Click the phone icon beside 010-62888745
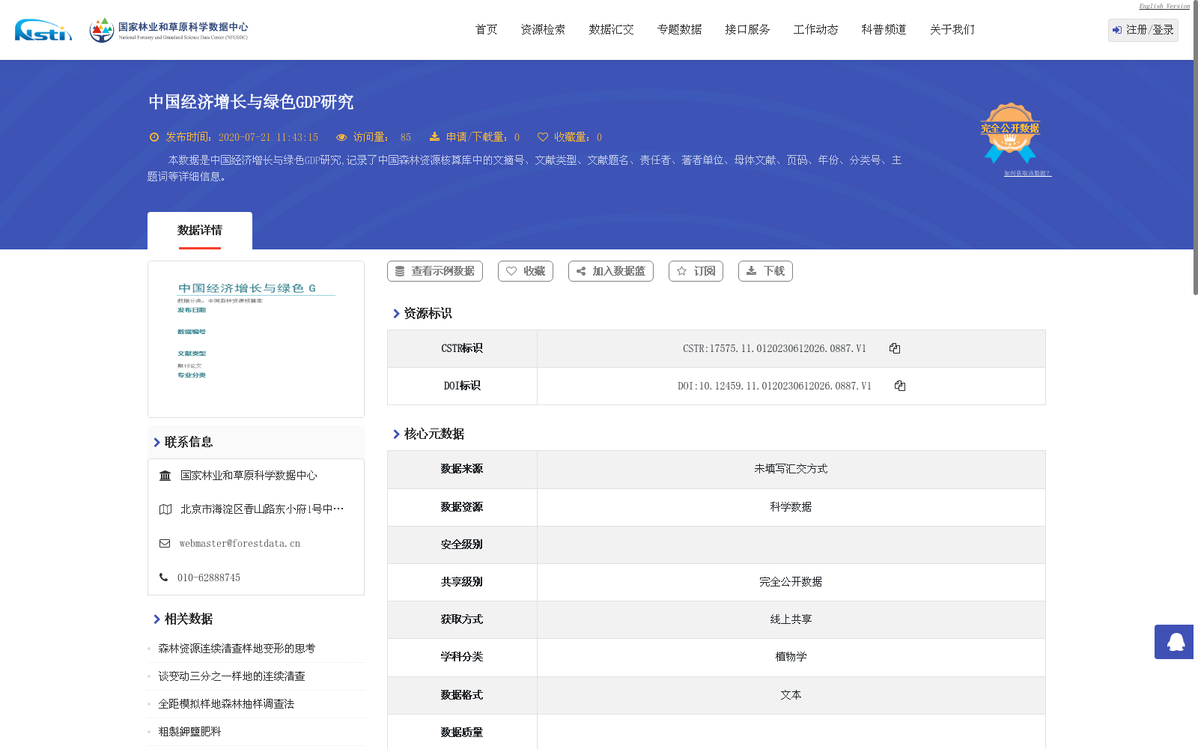 [x=164, y=577]
